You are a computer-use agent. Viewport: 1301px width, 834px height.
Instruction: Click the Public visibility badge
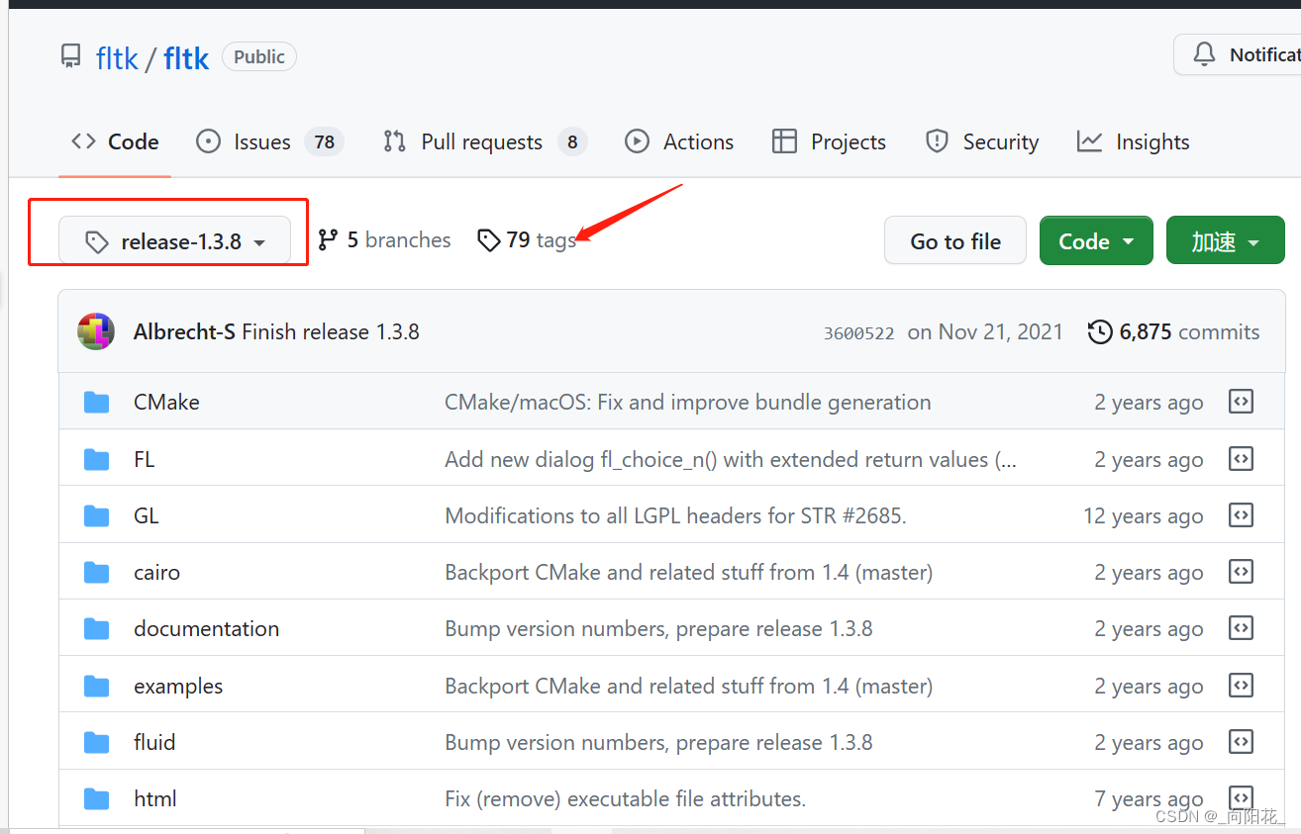point(259,57)
